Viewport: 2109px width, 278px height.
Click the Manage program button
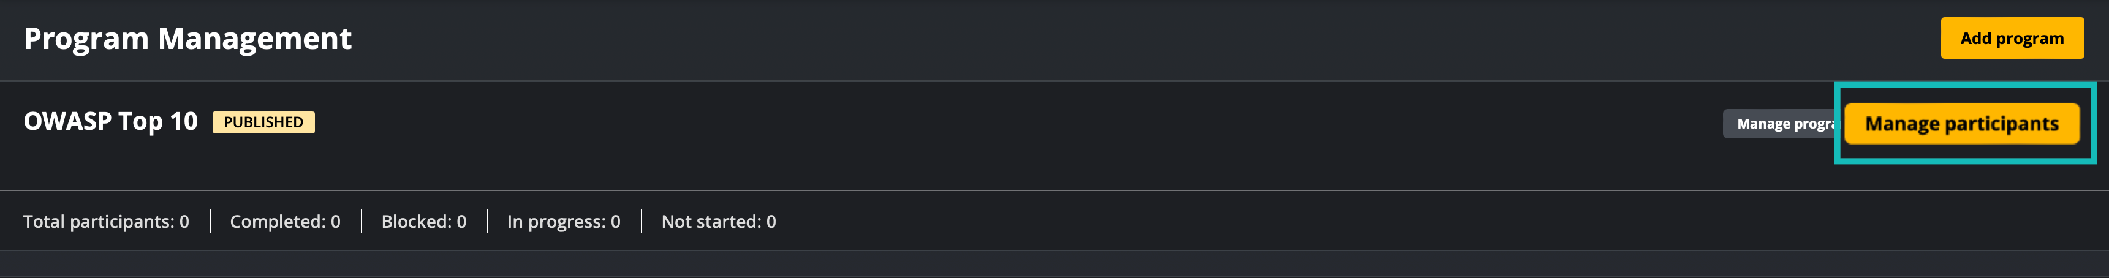point(1782,124)
